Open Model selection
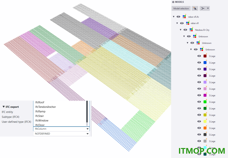This screenshot has width=228, height=158. tap(181, 8)
